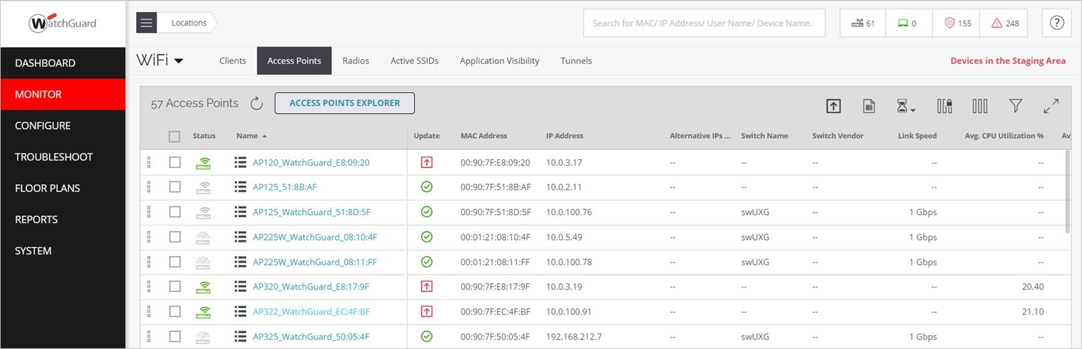Viewport: 1082px width, 349px height.
Task: Open list menu icon for AP225W_WatchGuard_08:10:4F
Action: (240, 236)
